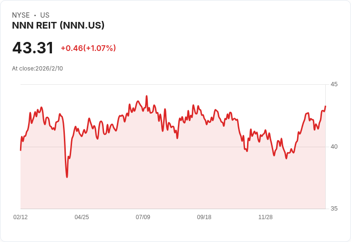Viewport: 351px width, 242px height.
Task: Click the price line's low point after 11/28
Action: pyautogui.click(x=286, y=158)
